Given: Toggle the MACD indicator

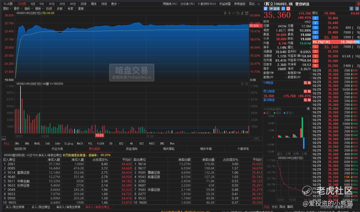Looking at the screenshot, I should [x=80, y=143].
